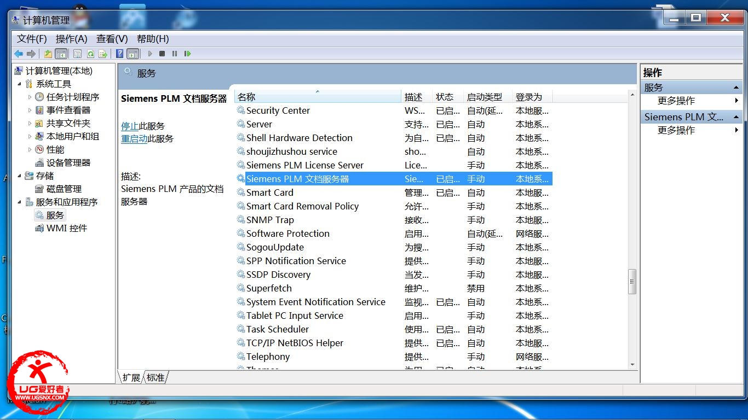Viewport: 748px width, 420px height.
Task: Select 服务 item in the tree
Action: point(55,215)
